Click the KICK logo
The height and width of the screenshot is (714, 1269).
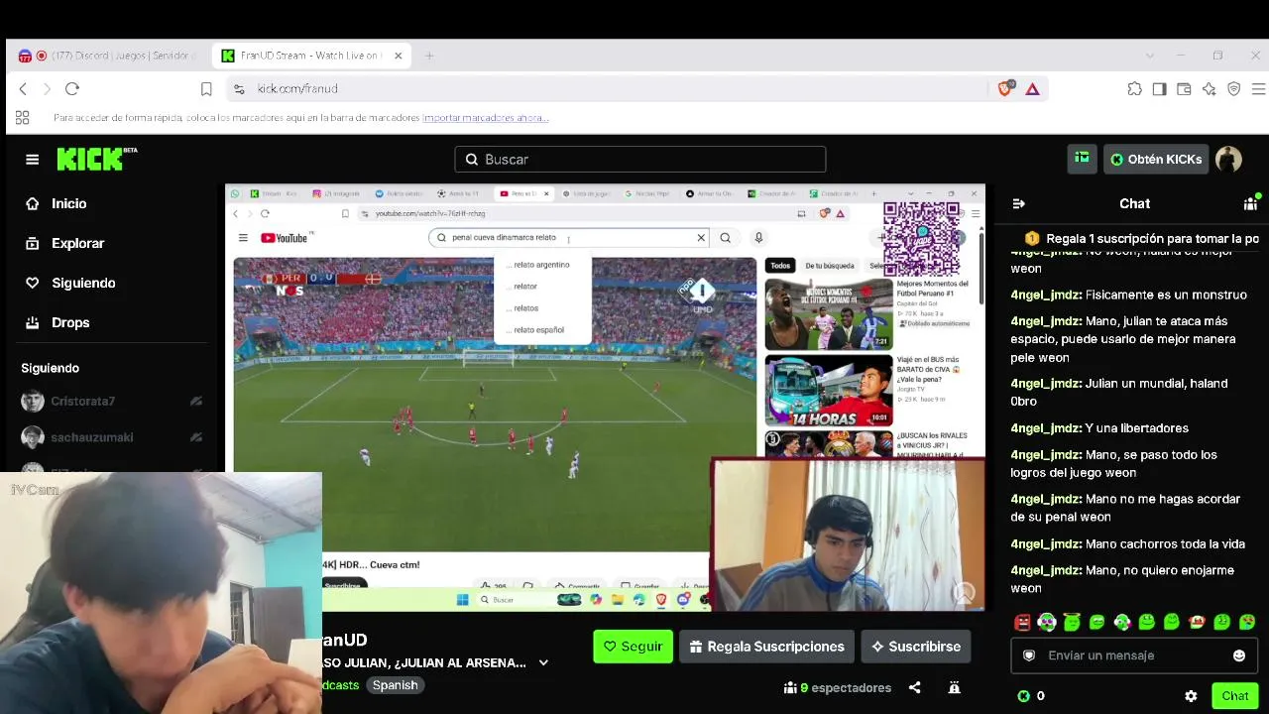(96, 159)
